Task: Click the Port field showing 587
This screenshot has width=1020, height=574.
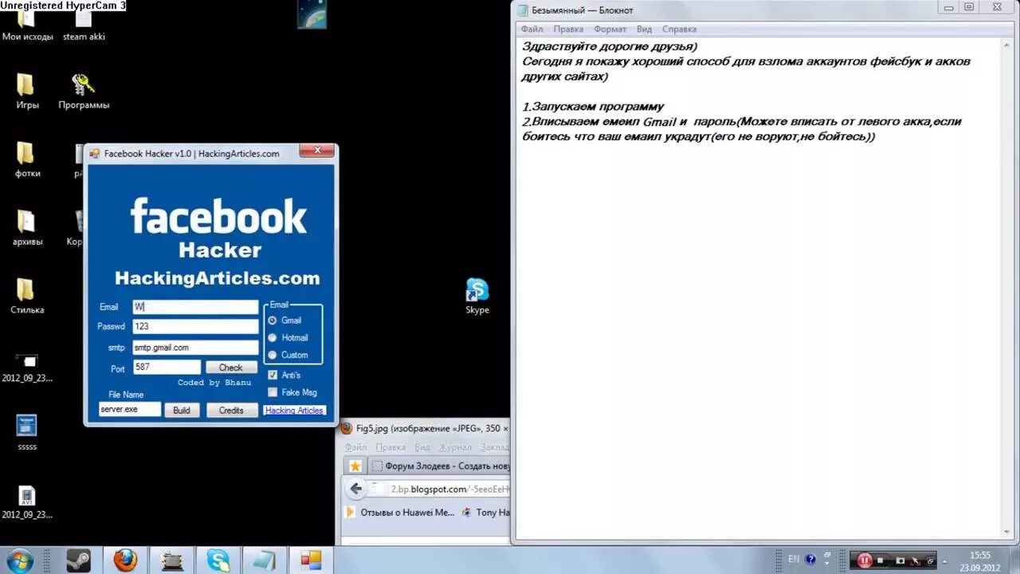Action: point(166,368)
